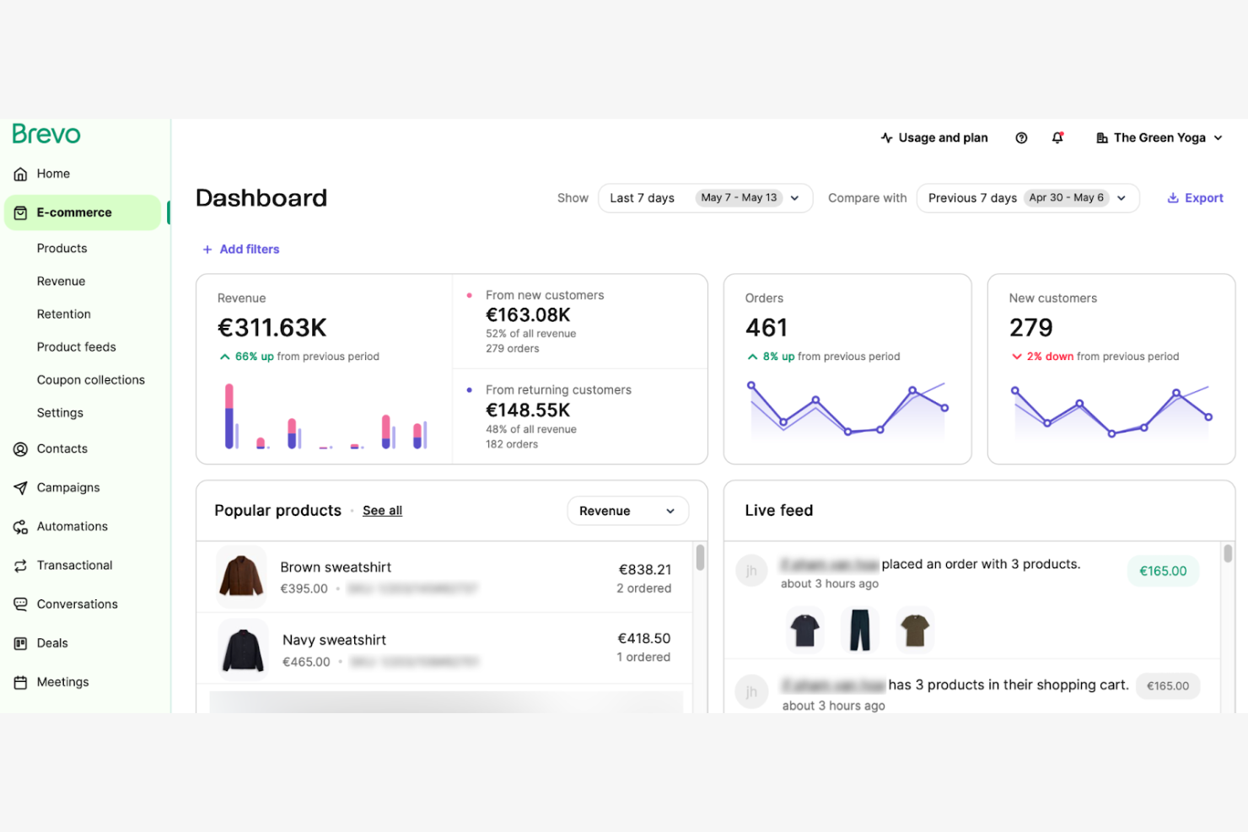
Task: Expand the Popular products Revenue dropdown
Action: click(627, 511)
